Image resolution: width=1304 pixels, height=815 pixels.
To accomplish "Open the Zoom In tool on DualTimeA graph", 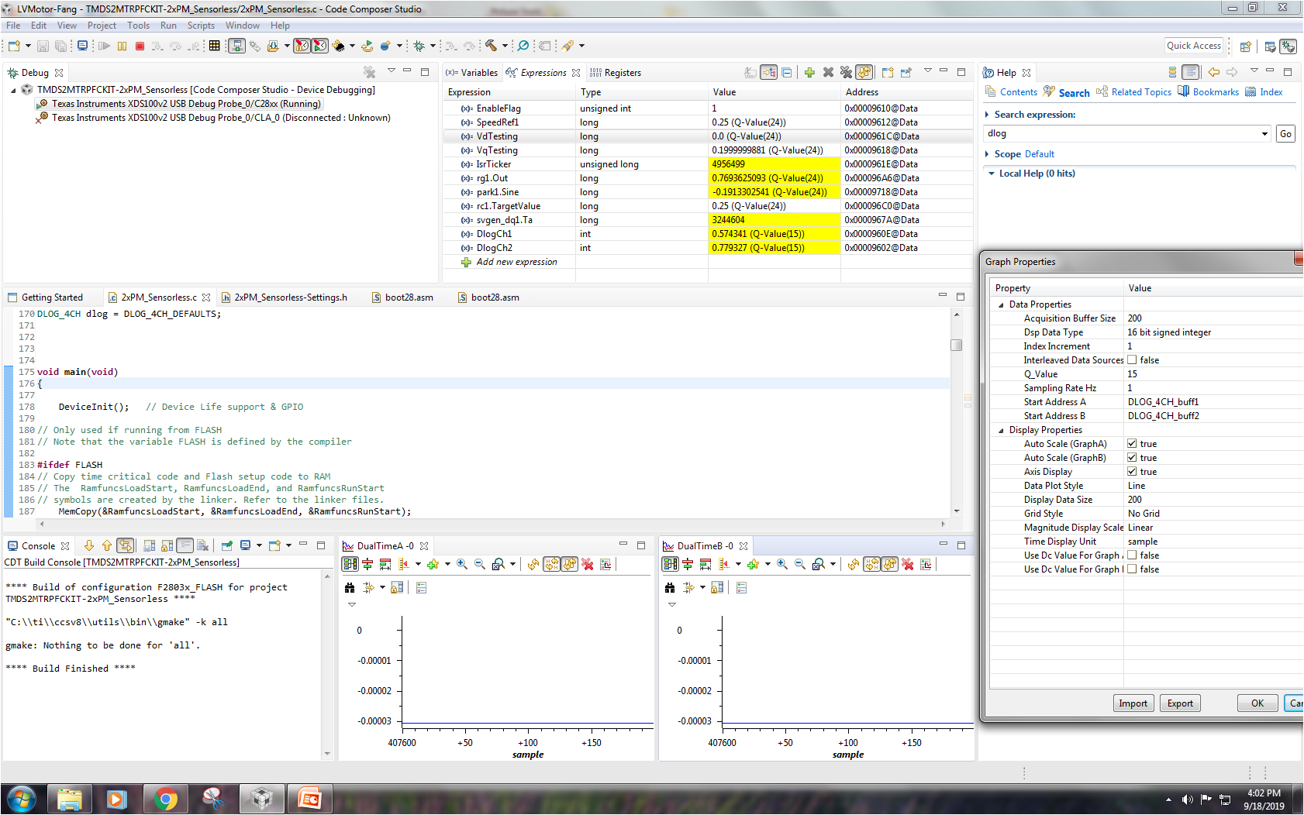I will click(x=462, y=564).
